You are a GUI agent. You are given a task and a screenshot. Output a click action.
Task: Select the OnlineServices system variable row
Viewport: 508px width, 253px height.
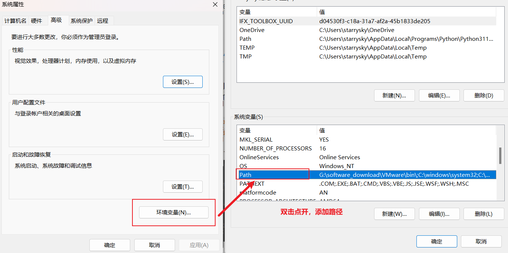[x=366, y=157]
